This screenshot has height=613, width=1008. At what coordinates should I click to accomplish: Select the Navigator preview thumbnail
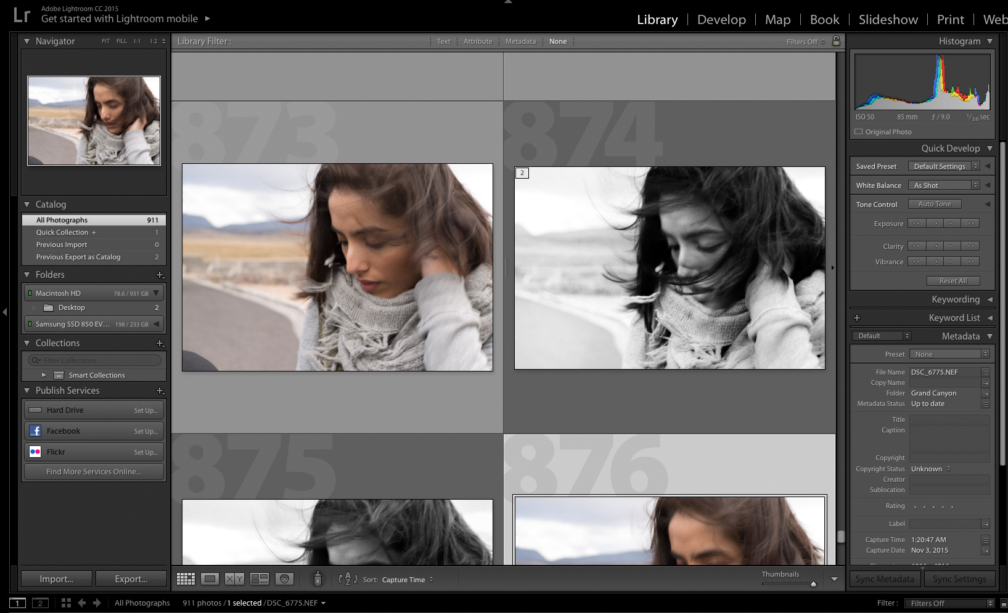click(94, 121)
